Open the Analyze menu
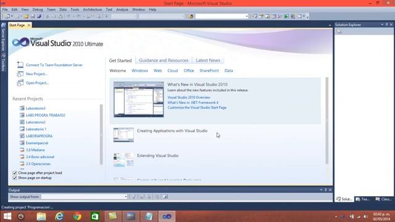The image size is (395, 222). point(122,10)
